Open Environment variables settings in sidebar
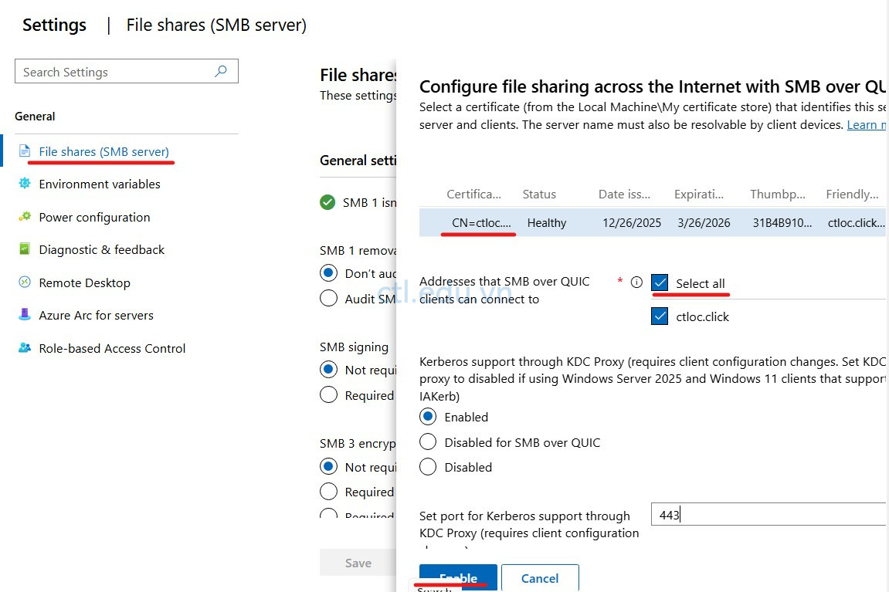 (99, 184)
